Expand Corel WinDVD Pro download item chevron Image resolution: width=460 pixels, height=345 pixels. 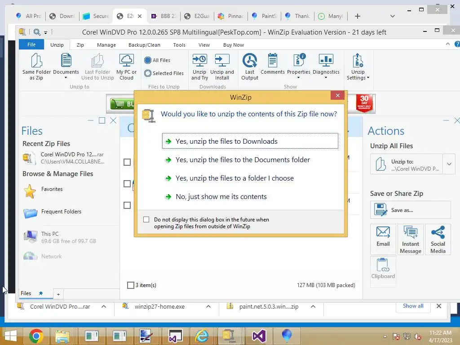(x=104, y=306)
